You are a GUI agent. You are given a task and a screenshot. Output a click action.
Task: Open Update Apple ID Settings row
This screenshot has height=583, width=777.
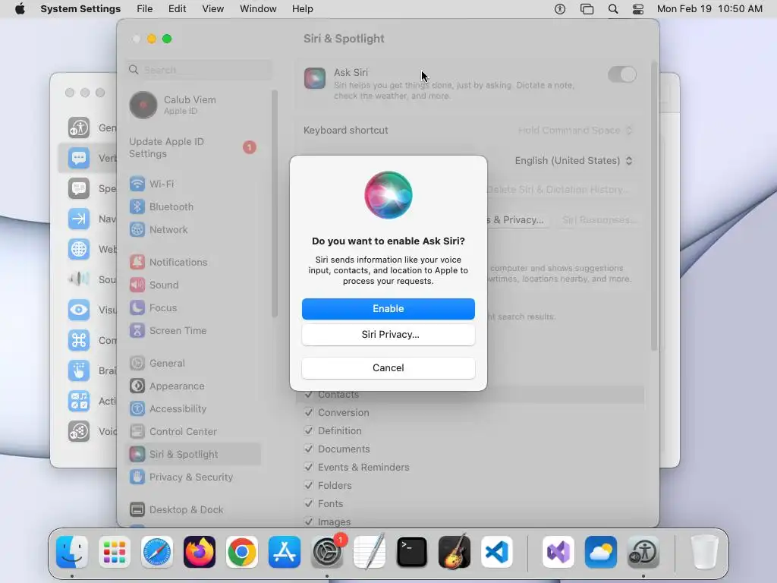pos(193,148)
